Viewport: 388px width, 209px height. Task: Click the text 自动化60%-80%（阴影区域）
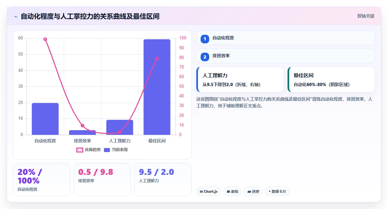322,84
